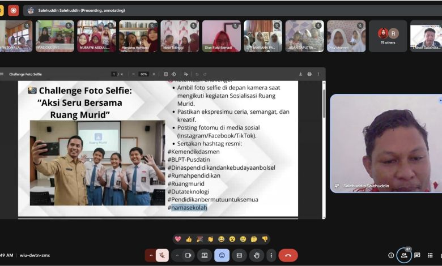Viewport: 442px width, 266px height.
Task: Download the Challenge Foto Selfie PDF
Action: (300, 74)
